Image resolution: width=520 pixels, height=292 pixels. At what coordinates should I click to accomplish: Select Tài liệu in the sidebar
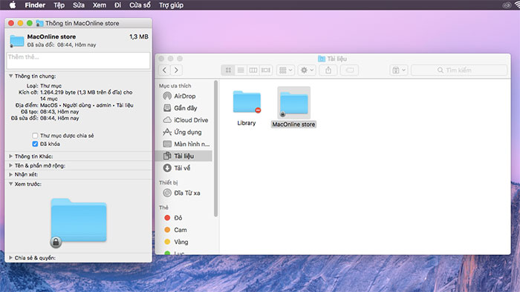click(183, 156)
